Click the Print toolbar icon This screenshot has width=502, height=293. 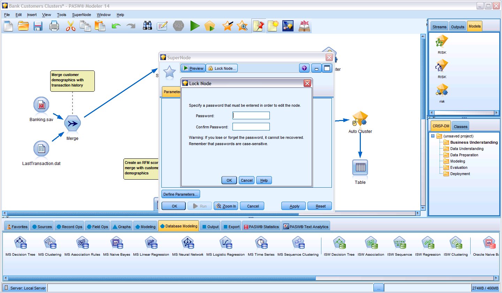(x=54, y=26)
